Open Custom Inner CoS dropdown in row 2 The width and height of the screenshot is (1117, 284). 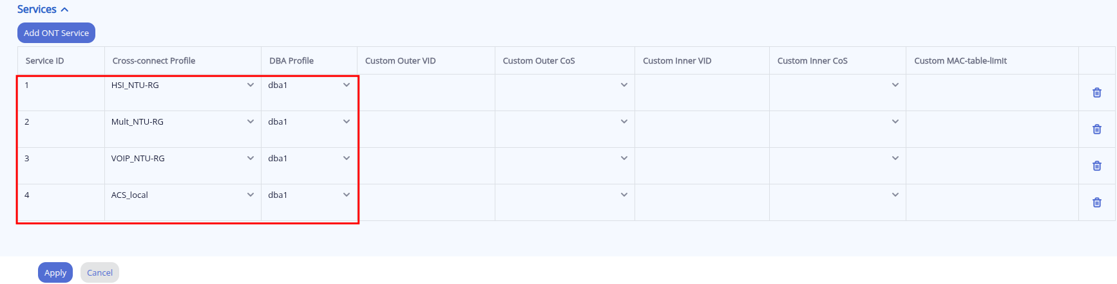[x=837, y=122]
